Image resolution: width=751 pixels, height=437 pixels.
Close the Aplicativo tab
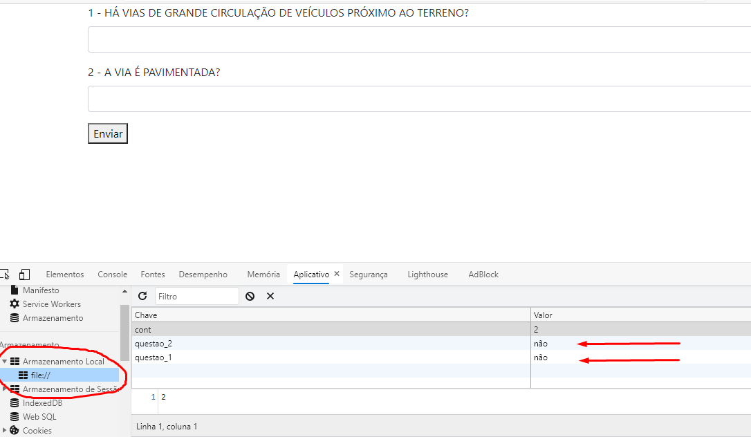tap(337, 274)
